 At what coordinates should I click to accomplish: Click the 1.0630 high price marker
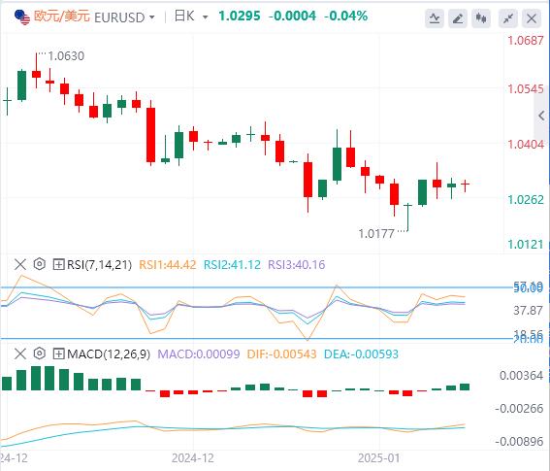pos(66,56)
